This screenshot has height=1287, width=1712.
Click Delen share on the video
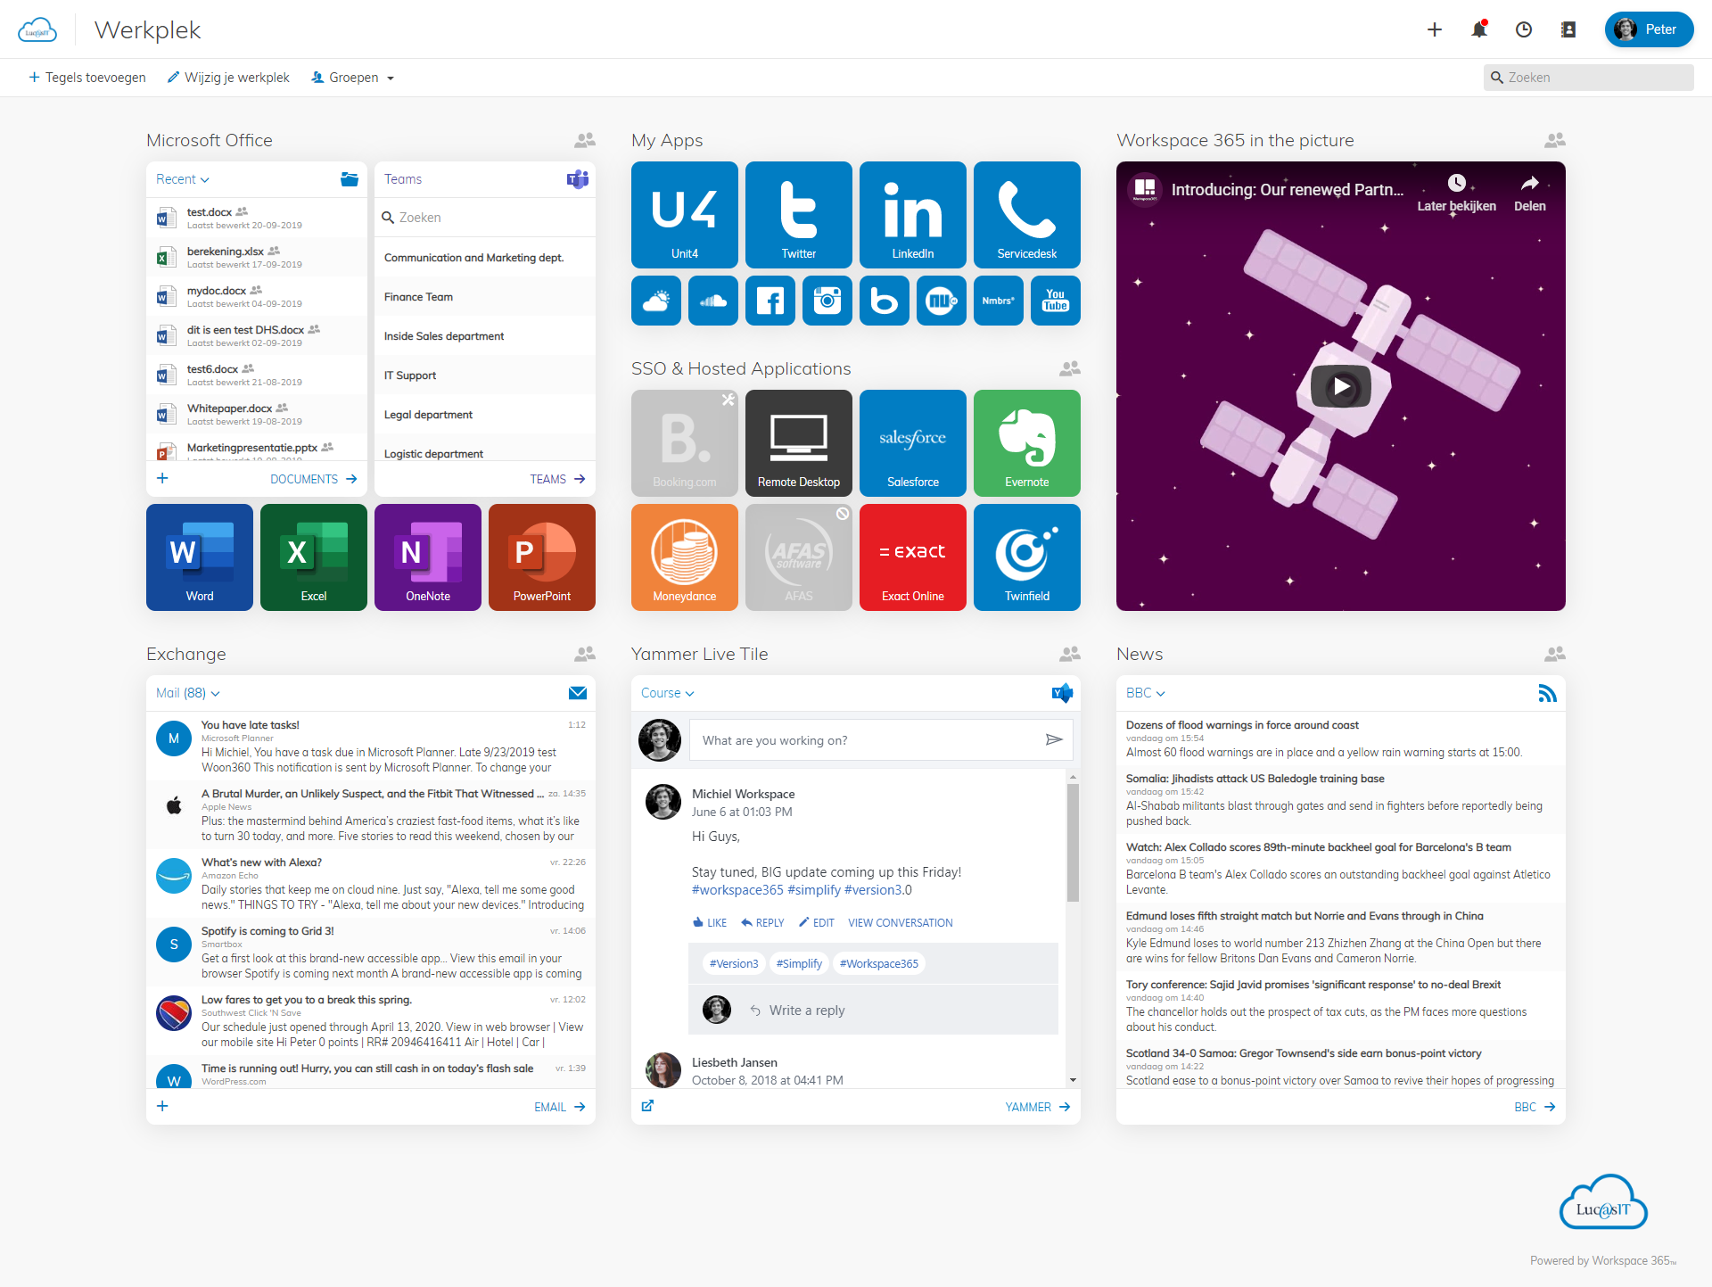click(1530, 194)
